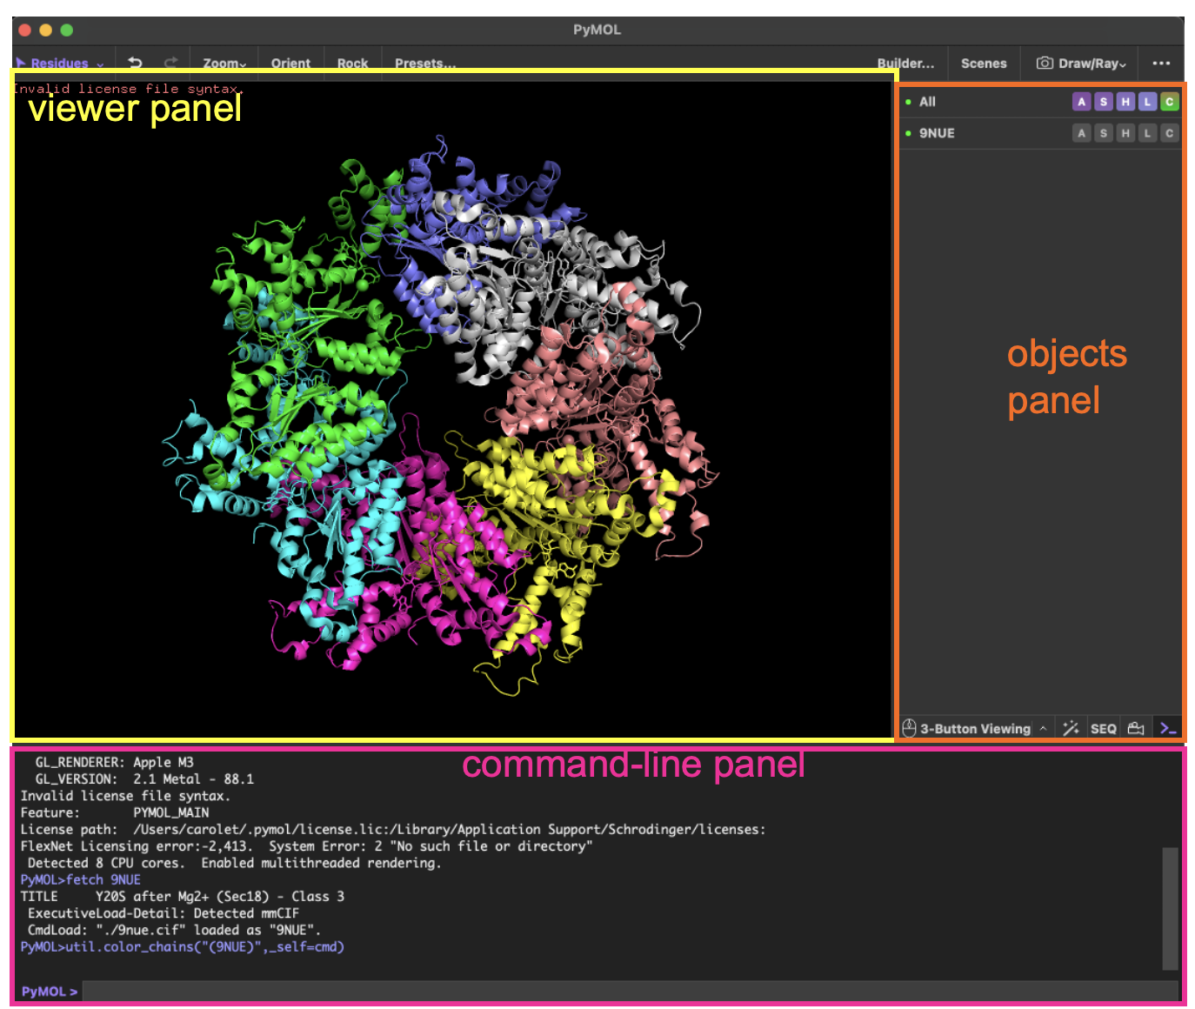Image resolution: width=1195 pixels, height=1009 pixels.
Task: Click the redo arrow in the toolbar
Action: click(x=170, y=63)
